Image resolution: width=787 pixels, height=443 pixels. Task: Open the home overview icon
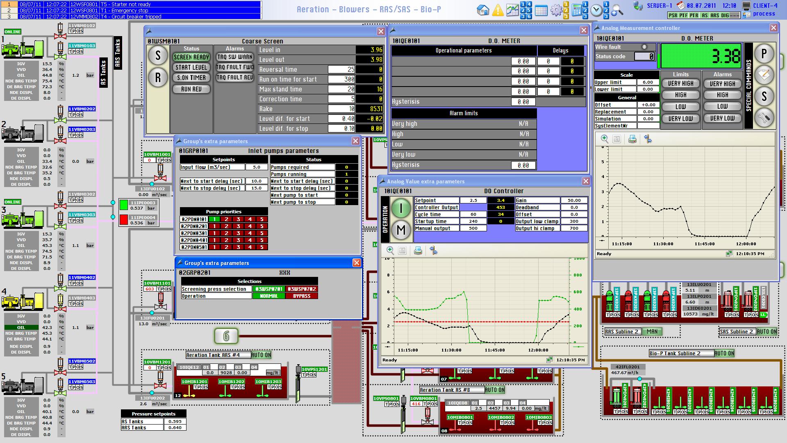483,10
